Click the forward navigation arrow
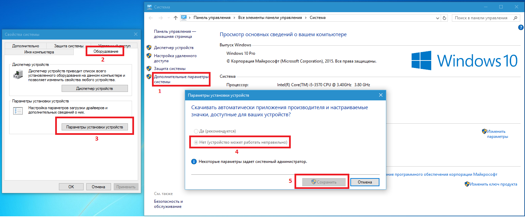Viewport: 525px width, 219px height. point(160,18)
